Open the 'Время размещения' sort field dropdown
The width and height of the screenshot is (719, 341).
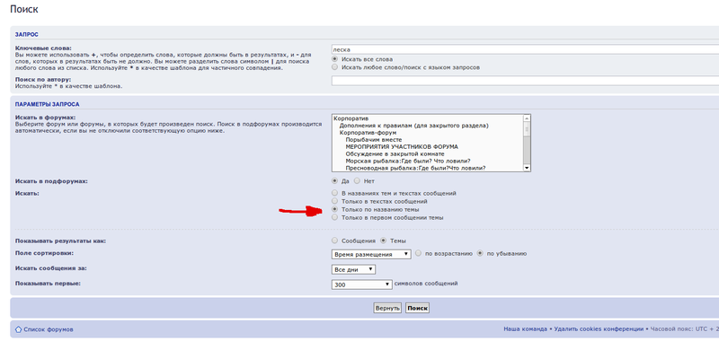371,254
